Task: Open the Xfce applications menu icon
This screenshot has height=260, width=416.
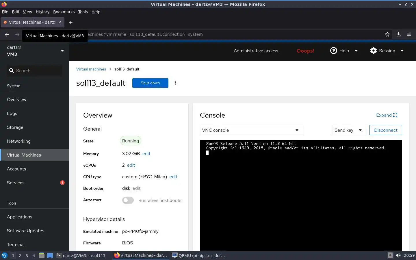Action: (x=5, y=255)
